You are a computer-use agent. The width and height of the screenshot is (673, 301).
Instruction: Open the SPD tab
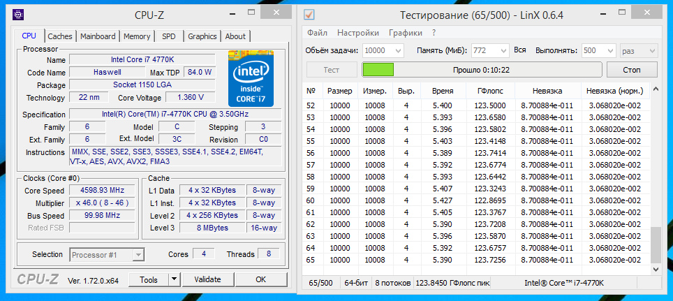coord(169,36)
